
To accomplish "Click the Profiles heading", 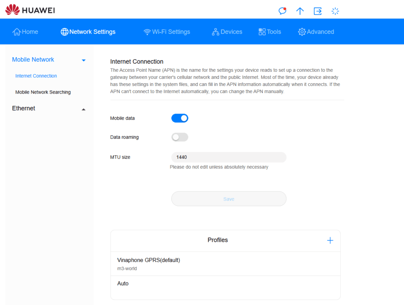I will 218,240.
